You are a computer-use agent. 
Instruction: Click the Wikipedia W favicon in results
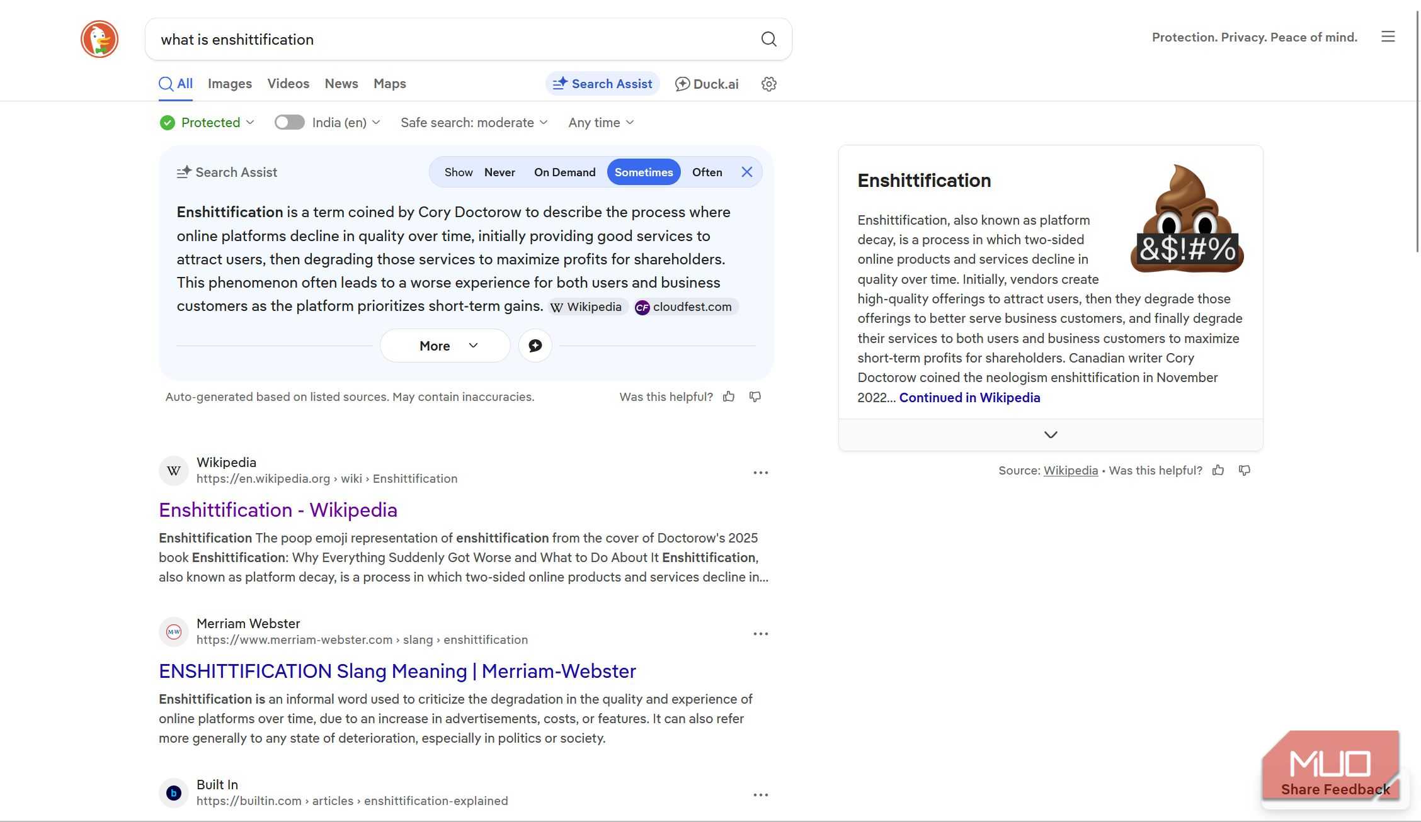174,471
